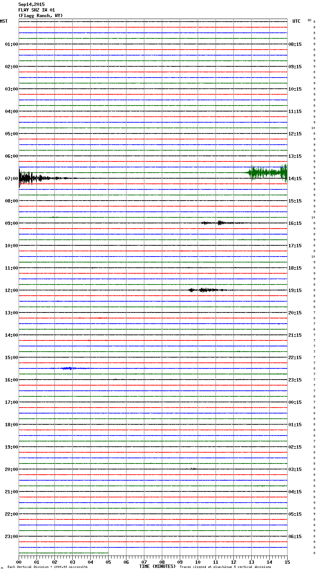Click the '12:00' MST row label
Viewport: 317px width, 572px height.
(x=12, y=290)
